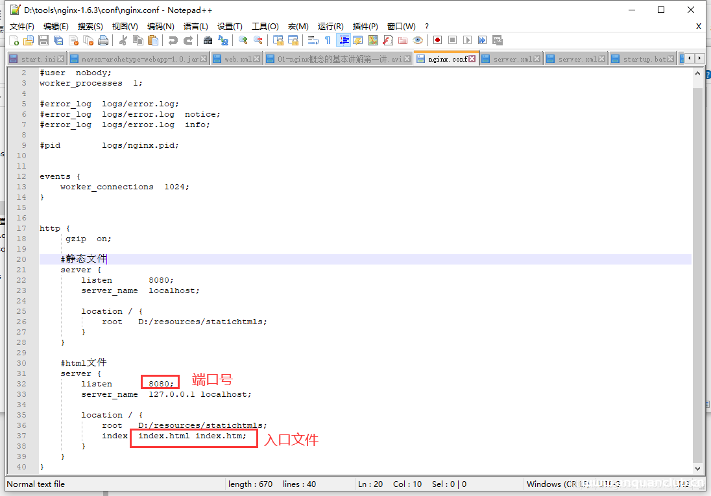Turn off the highlighted indent guide button

tap(343, 40)
